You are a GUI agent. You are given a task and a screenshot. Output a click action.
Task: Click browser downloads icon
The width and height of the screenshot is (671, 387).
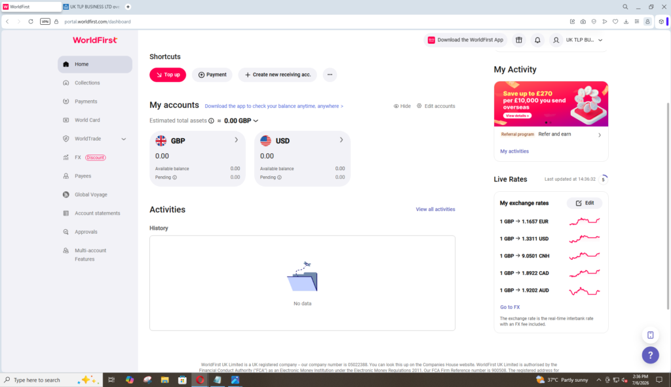tap(626, 22)
